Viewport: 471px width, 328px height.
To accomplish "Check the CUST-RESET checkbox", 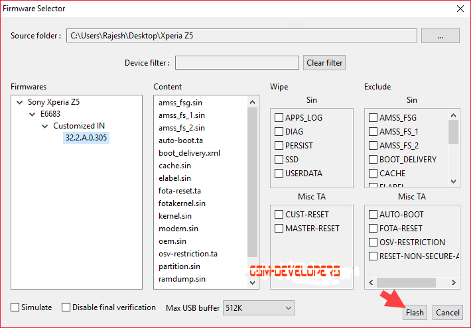I will [x=279, y=214].
